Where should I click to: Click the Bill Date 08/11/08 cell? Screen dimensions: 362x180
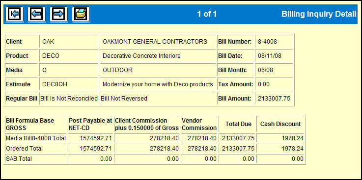click(x=274, y=56)
